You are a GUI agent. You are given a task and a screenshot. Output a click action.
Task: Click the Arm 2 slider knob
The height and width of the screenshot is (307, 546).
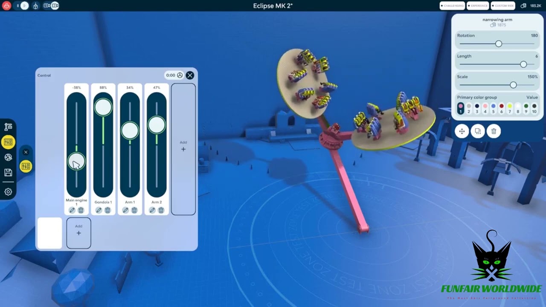click(x=157, y=125)
